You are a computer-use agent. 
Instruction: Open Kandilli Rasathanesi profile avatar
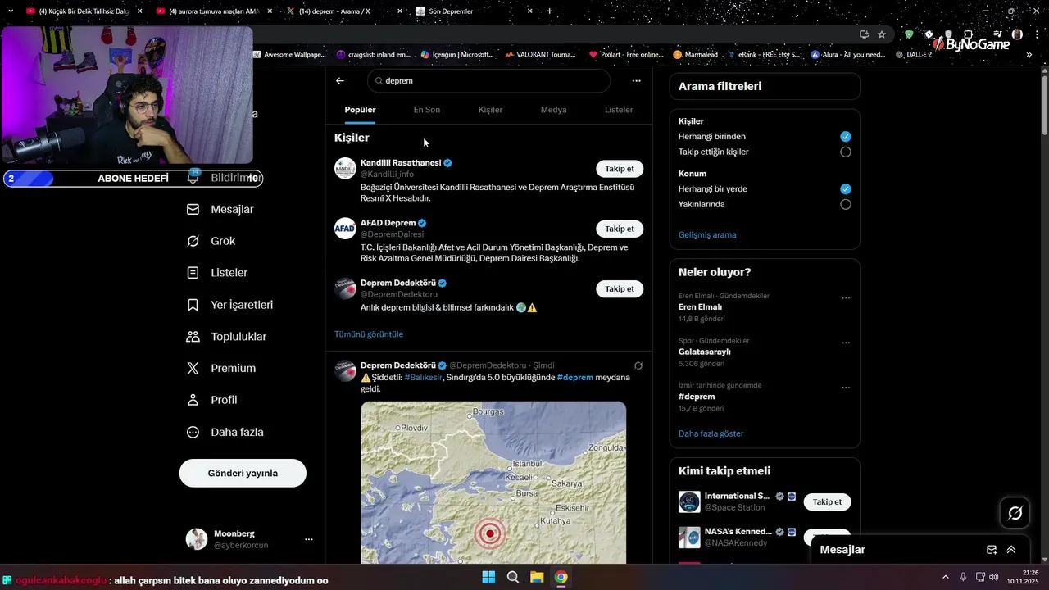(345, 168)
